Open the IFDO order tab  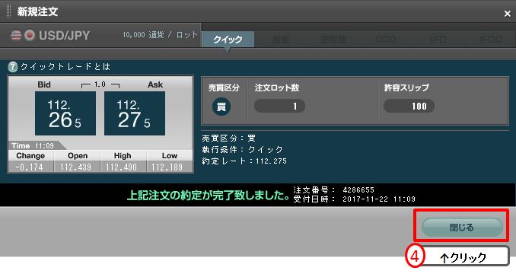click(x=490, y=40)
